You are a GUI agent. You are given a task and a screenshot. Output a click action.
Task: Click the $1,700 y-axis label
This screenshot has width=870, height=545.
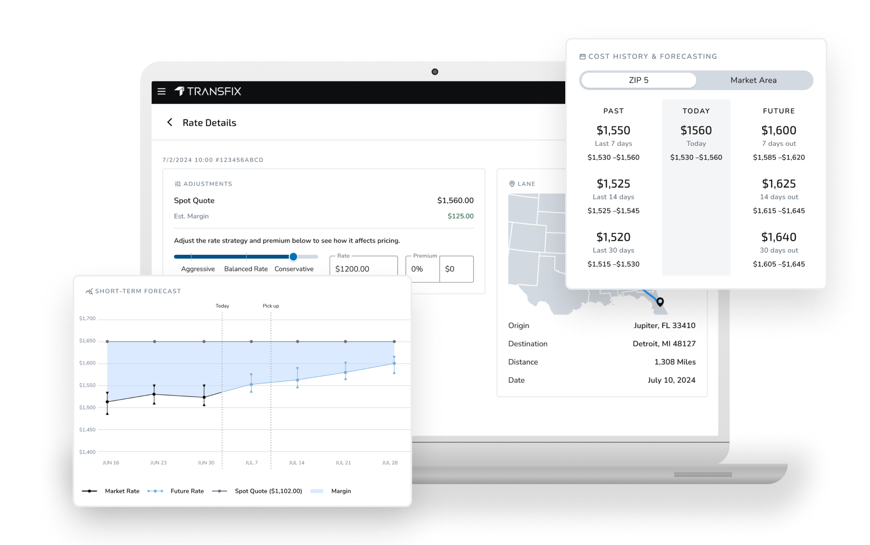click(x=87, y=318)
